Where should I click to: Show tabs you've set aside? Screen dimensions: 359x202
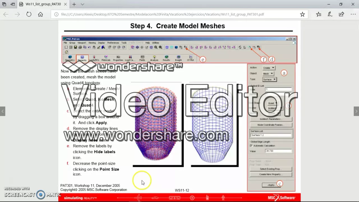click(x=4, y=4)
